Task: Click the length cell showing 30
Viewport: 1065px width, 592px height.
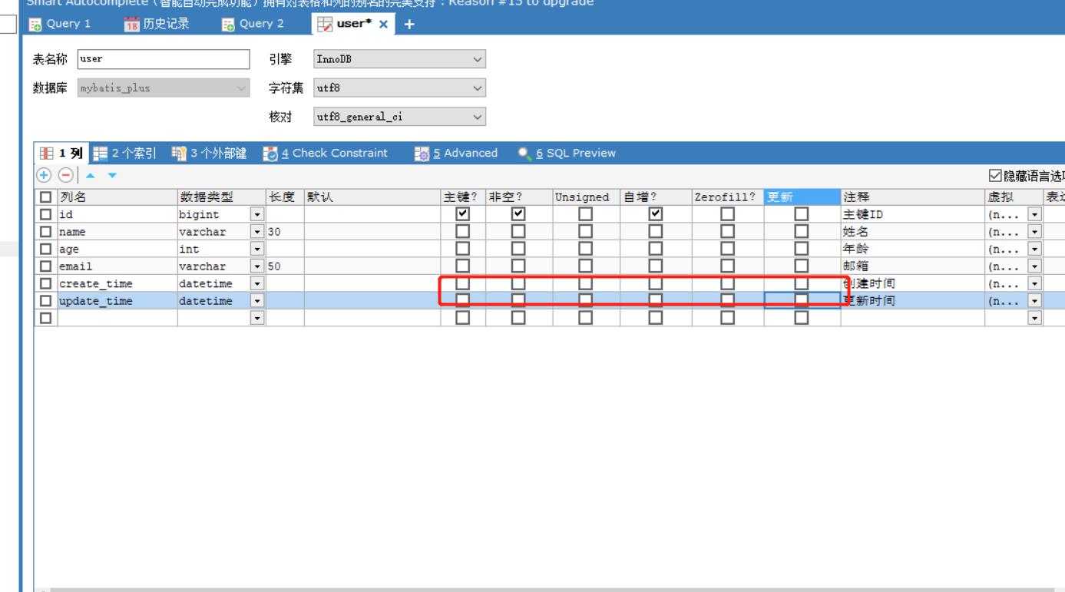Action: (285, 231)
